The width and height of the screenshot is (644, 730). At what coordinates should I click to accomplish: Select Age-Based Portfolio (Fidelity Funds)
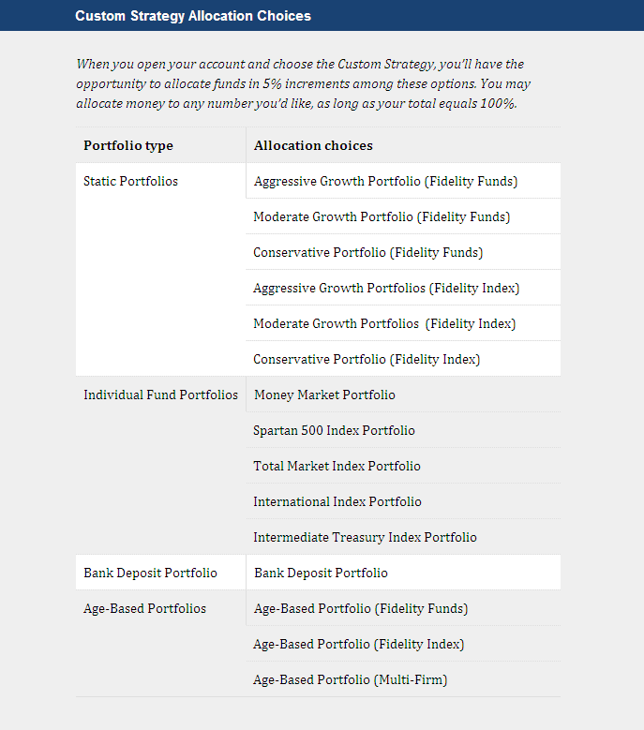[x=361, y=608]
